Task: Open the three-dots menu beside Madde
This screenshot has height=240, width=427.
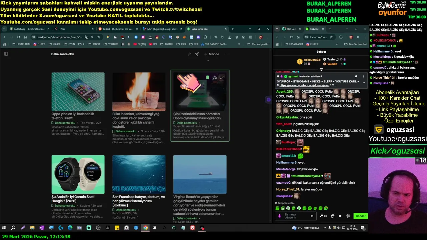Action: pyautogui.click(x=226, y=54)
